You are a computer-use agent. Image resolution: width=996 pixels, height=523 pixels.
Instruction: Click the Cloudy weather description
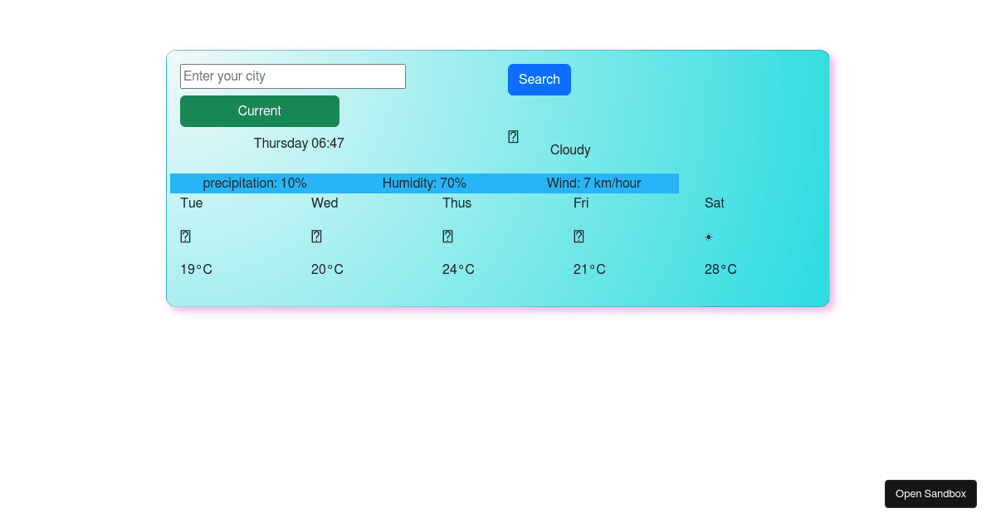point(570,149)
